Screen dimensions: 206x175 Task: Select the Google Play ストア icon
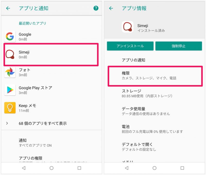point(10,90)
